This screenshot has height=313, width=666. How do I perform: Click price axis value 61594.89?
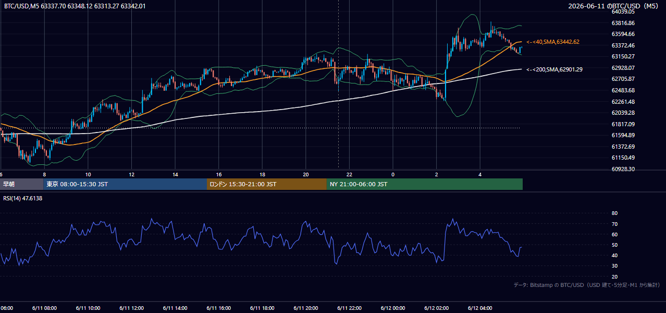[x=623, y=135]
